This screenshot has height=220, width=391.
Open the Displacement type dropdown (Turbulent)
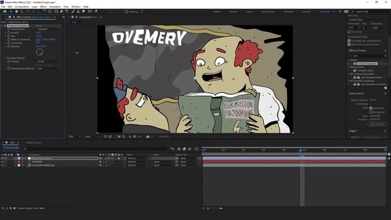(x=48, y=29)
